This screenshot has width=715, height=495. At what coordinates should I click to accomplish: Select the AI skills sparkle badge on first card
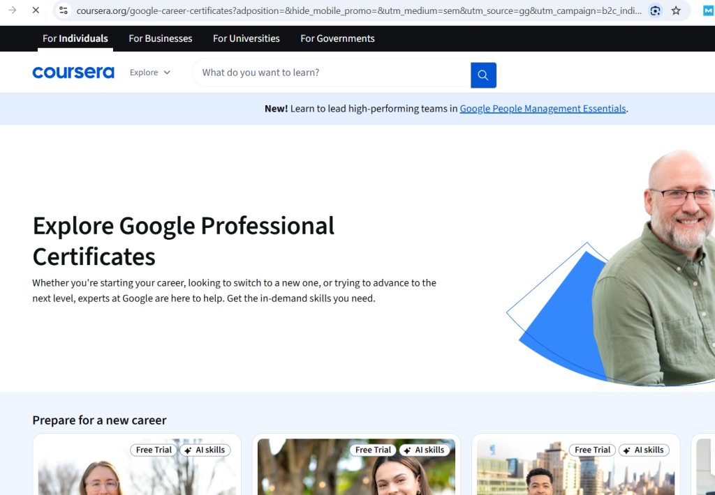click(205, 450)
